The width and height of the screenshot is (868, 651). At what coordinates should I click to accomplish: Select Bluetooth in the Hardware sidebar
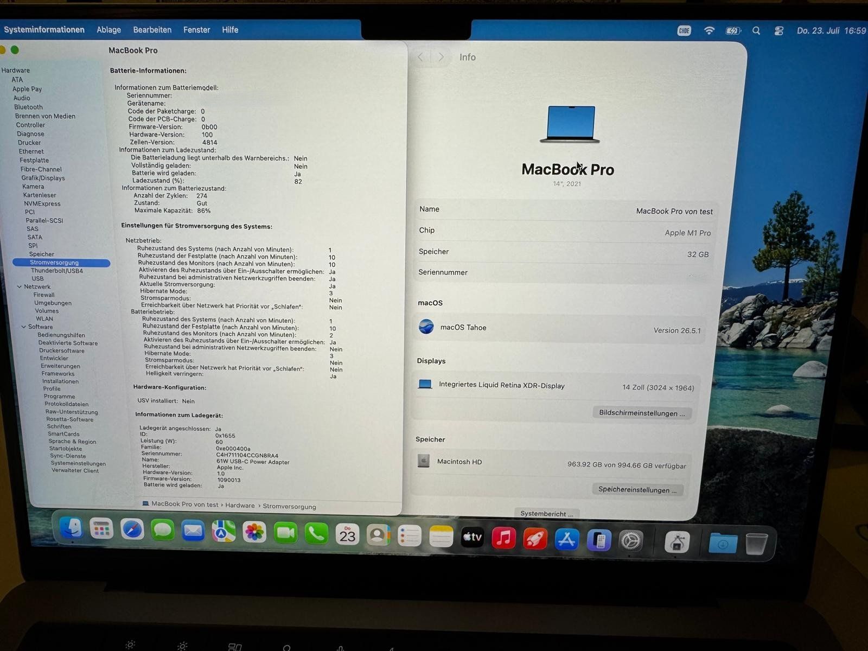[28, 107]
